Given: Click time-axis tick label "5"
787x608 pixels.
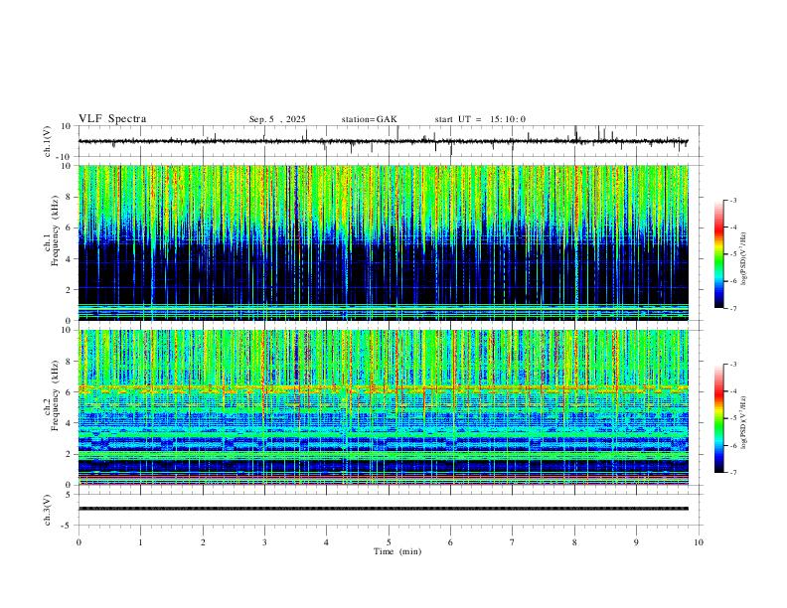Looking at the screenshot, I should (389, 542).
